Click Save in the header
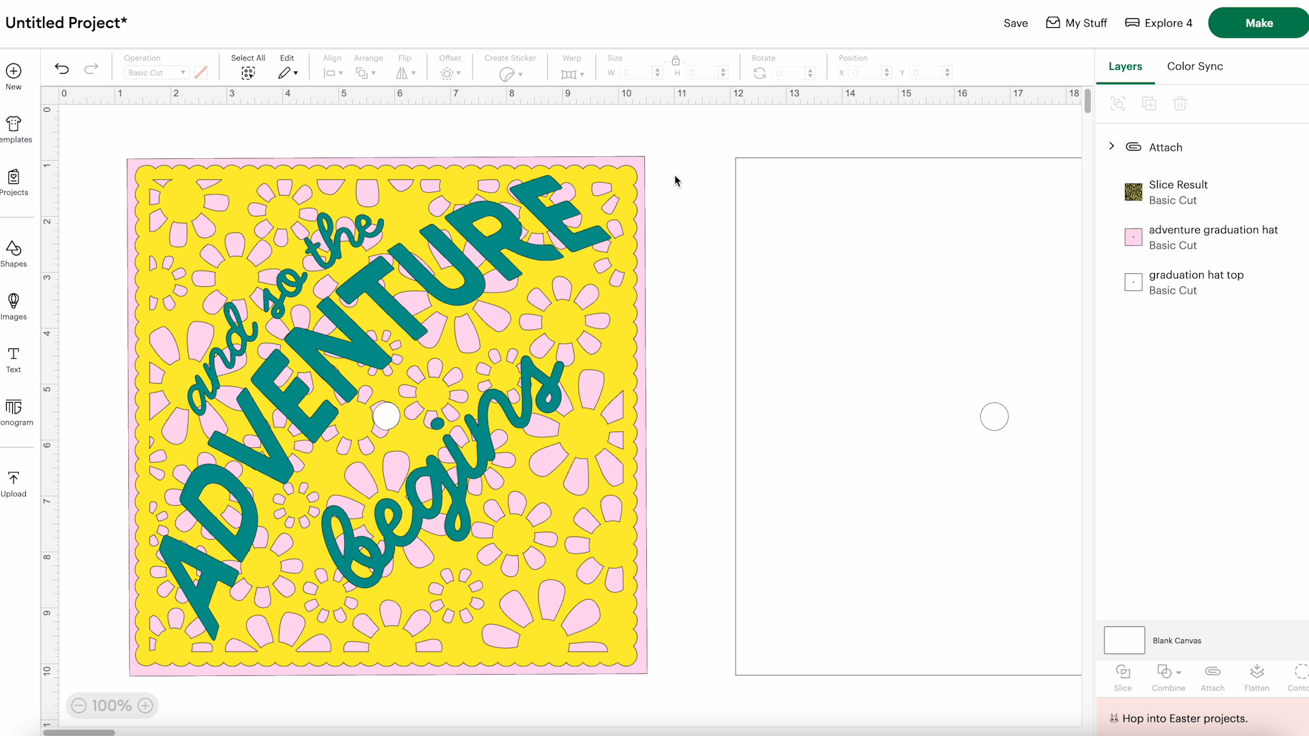Image resolution: width=1309 pixels, height=736 pixels. pyautogui.click(x=1015, y=23)
